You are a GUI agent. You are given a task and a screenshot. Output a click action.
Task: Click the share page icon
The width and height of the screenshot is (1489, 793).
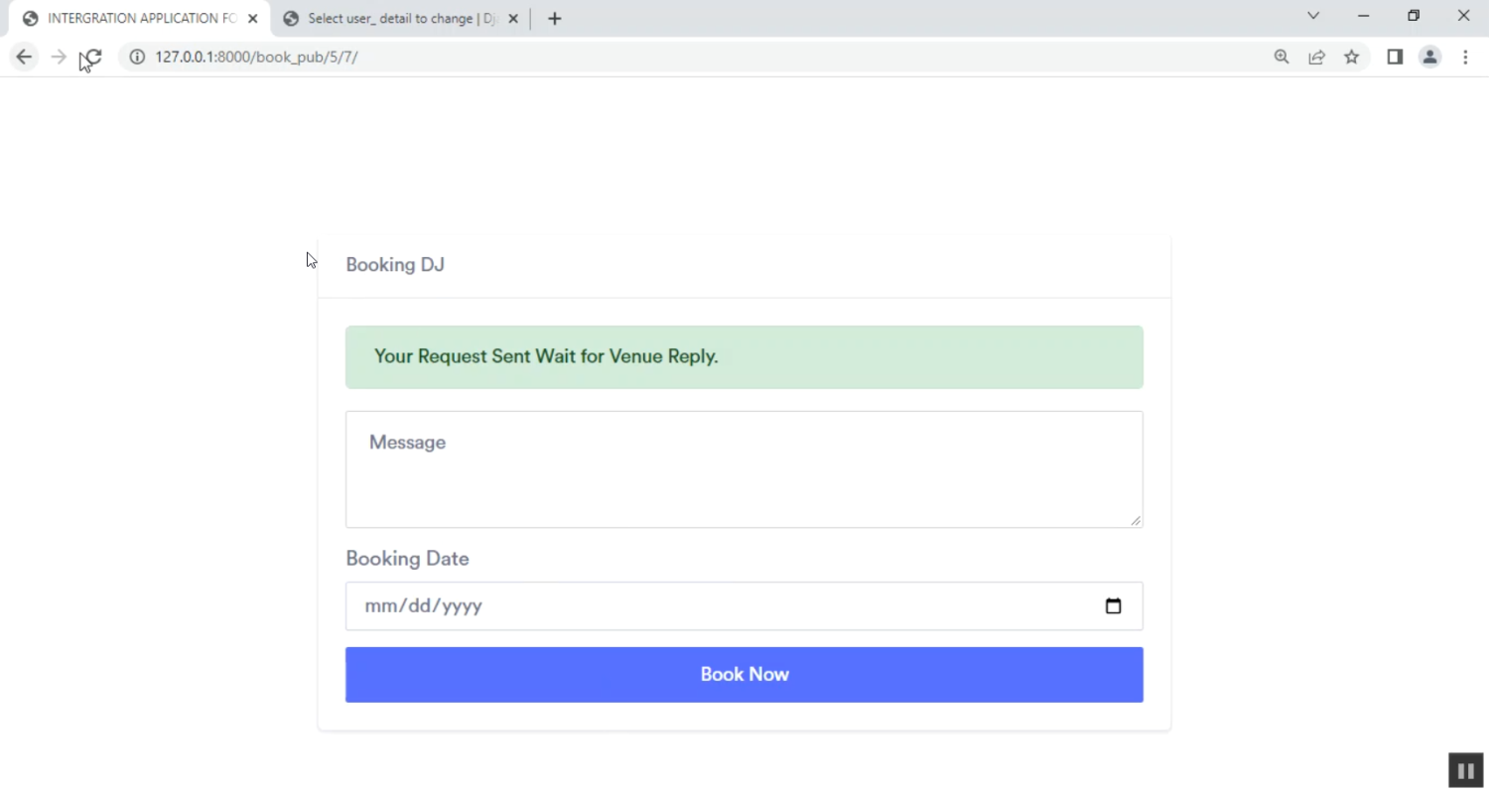click(1316, 58)
